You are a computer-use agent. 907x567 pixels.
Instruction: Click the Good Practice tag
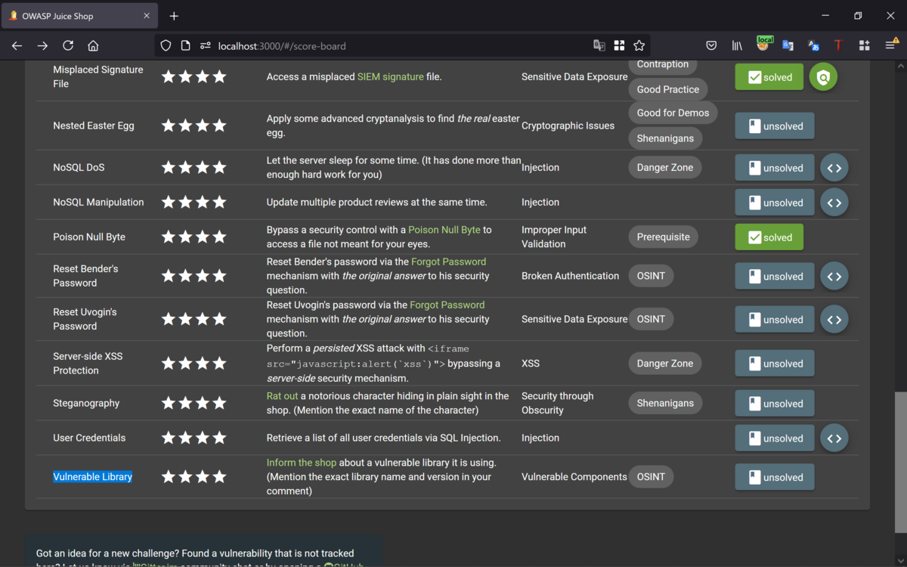pos(668,89)
